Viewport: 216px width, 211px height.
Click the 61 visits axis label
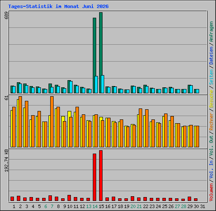6,98
